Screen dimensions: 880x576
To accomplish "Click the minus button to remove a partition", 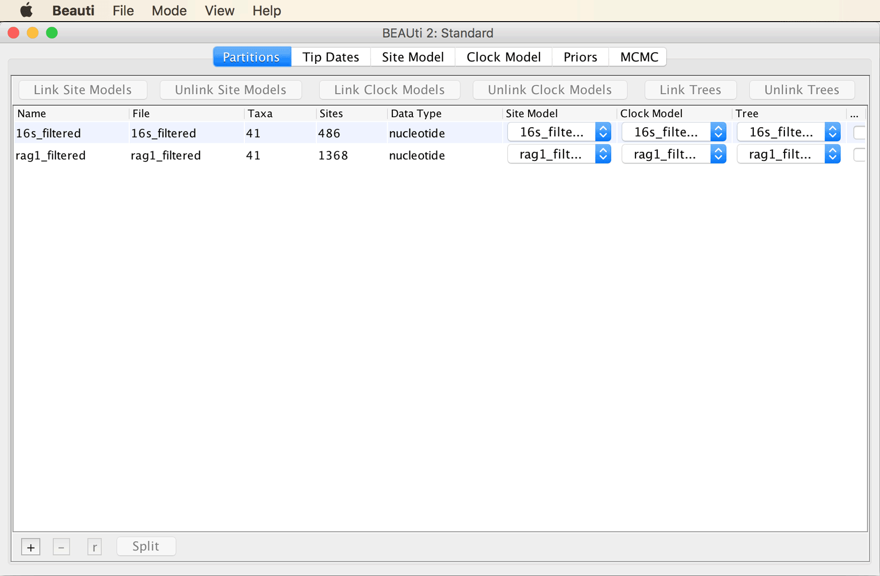I will (x=61, y=547).
